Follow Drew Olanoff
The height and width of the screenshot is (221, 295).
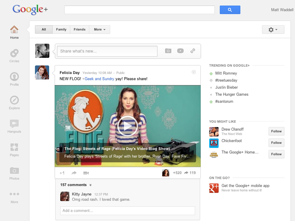click(276, 131)
